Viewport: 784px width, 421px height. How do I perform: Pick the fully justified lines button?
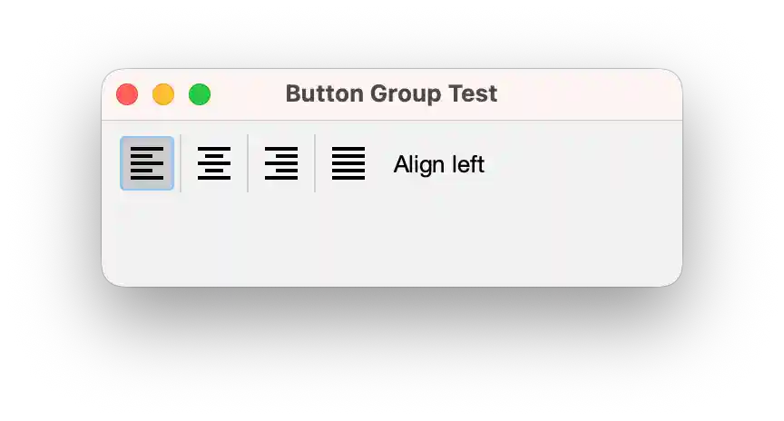point(348,163)
